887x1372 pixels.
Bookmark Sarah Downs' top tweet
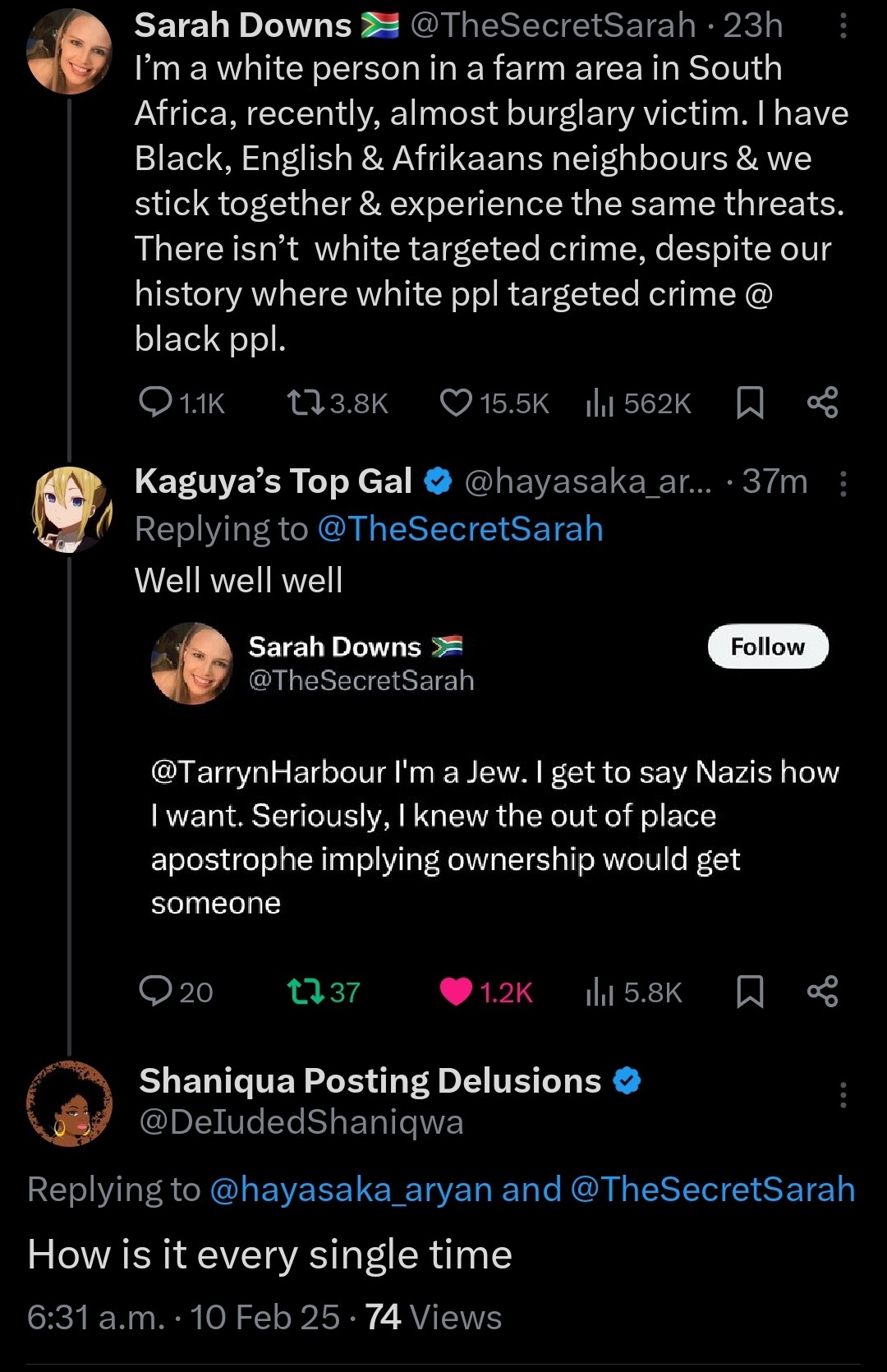[750, 403]
